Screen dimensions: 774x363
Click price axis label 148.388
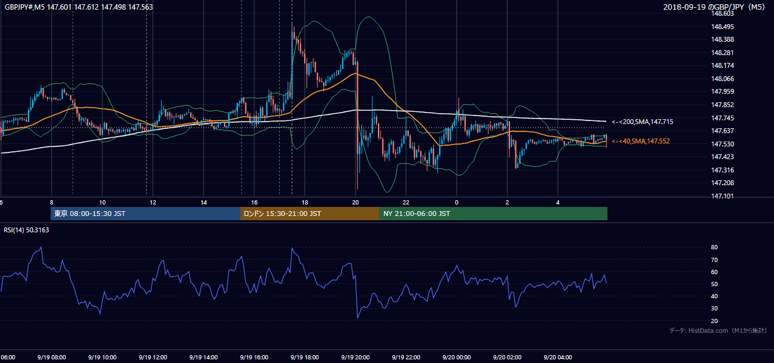pyautogui.click(x=722, y=39)
